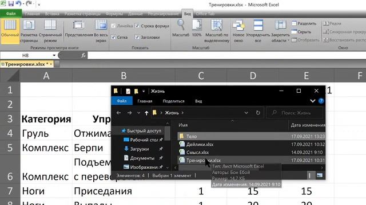Click Упорядочить все windows
Screen dimensions: 366x205
coord(258,31)
